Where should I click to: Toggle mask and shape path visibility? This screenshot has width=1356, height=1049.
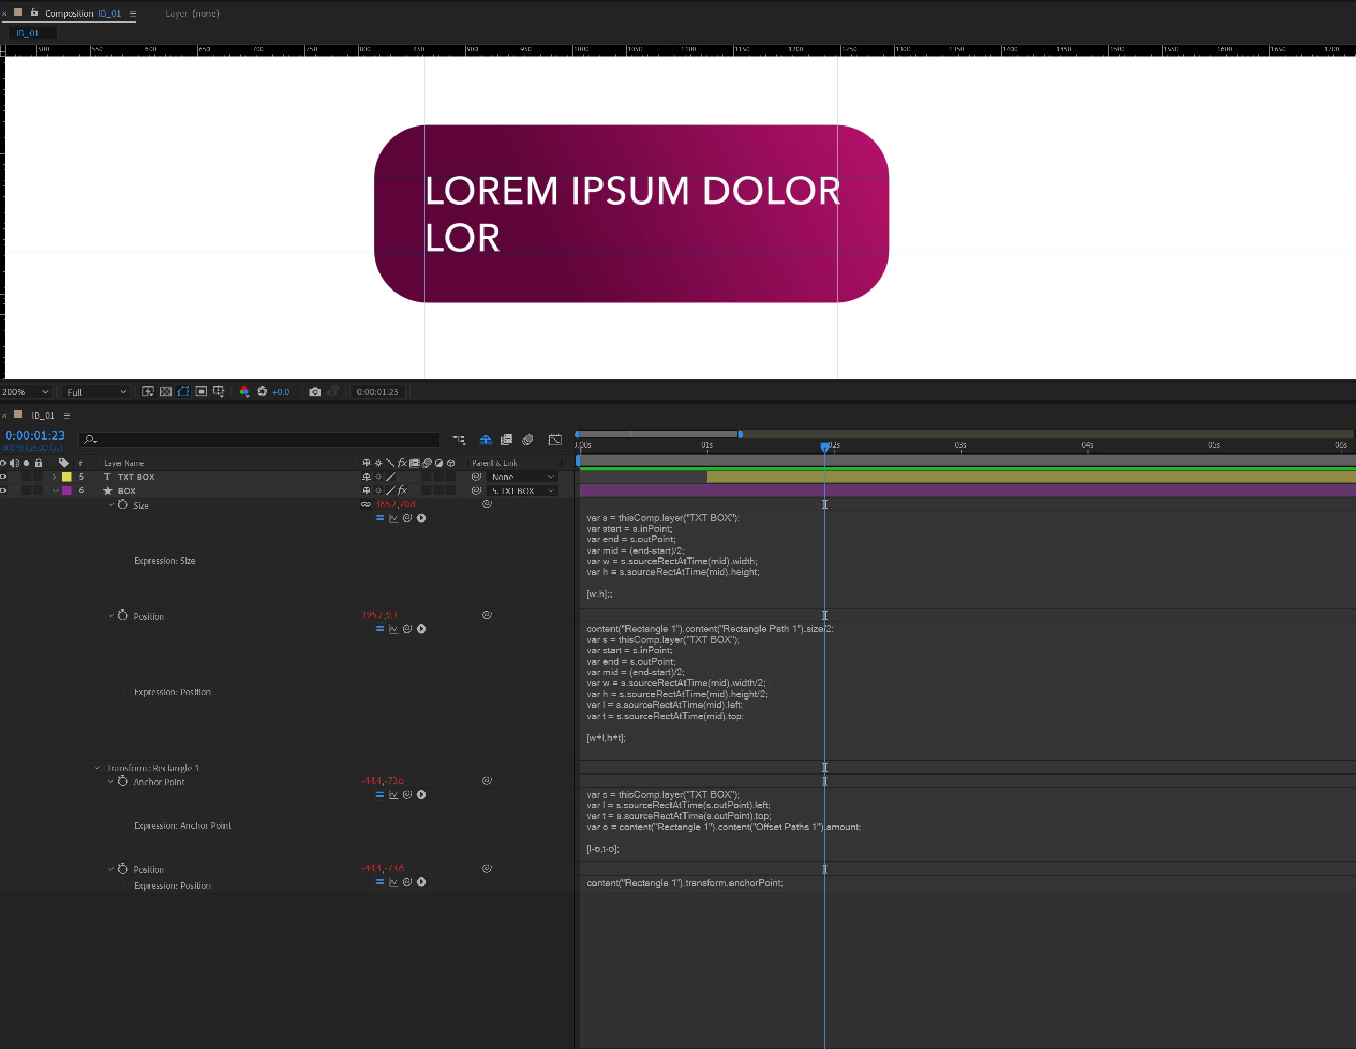point(183,392)
